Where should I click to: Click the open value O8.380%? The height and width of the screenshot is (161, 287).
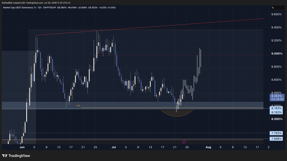pyautogui.click(x=62, y=8)
